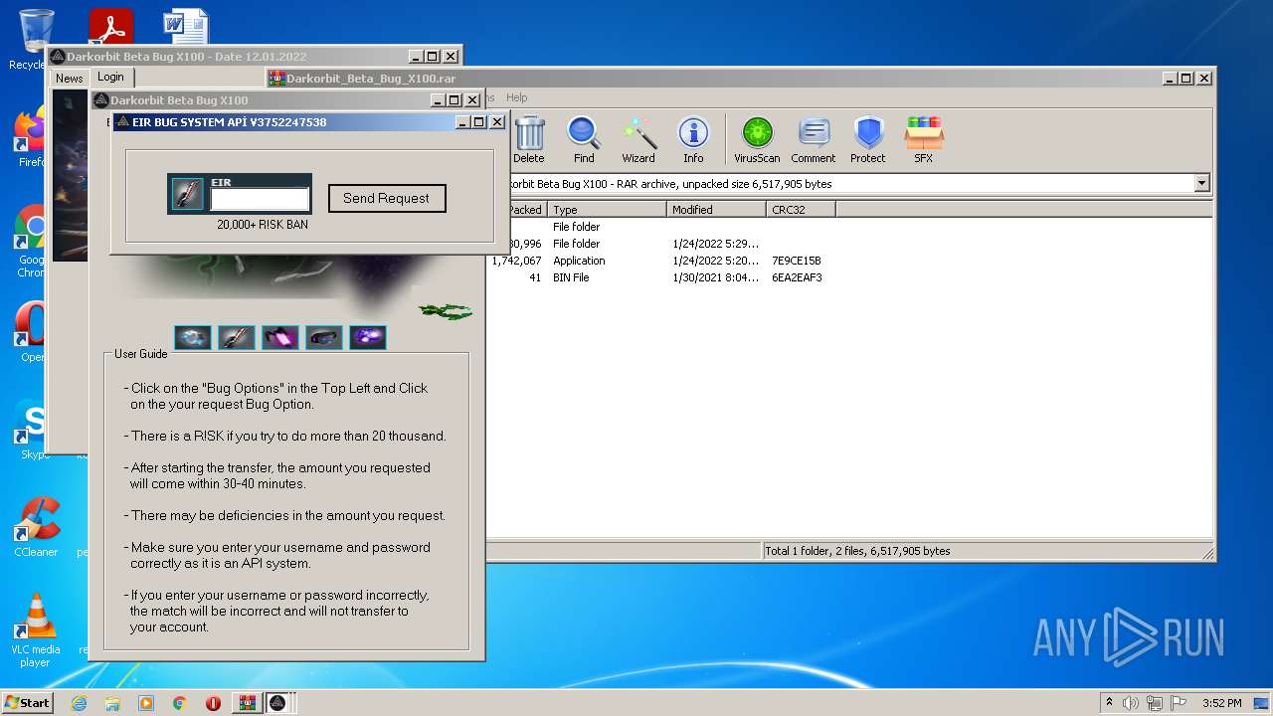Select the first blue ore bug icon
The height and width of the screenshot is (716, 1273).
click(193, 338)
